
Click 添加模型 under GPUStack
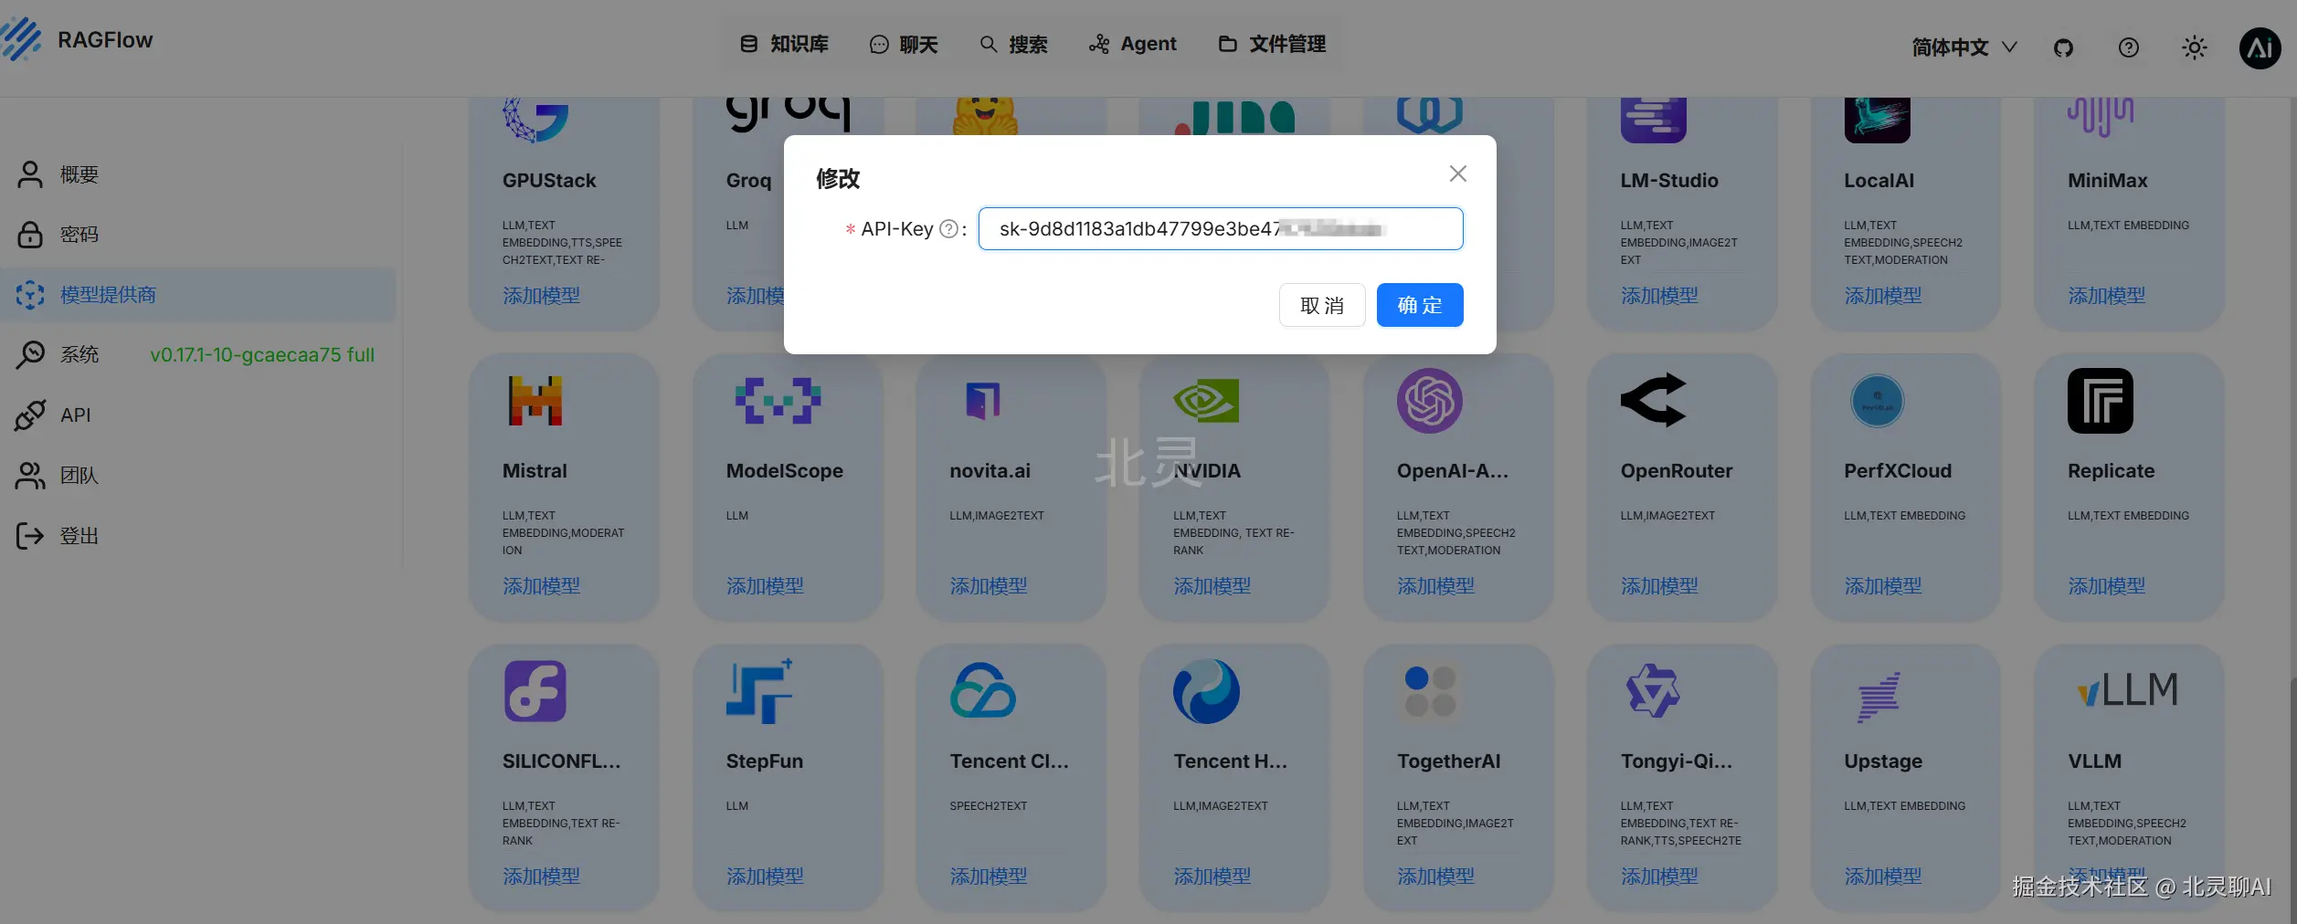tap(541, 296)
